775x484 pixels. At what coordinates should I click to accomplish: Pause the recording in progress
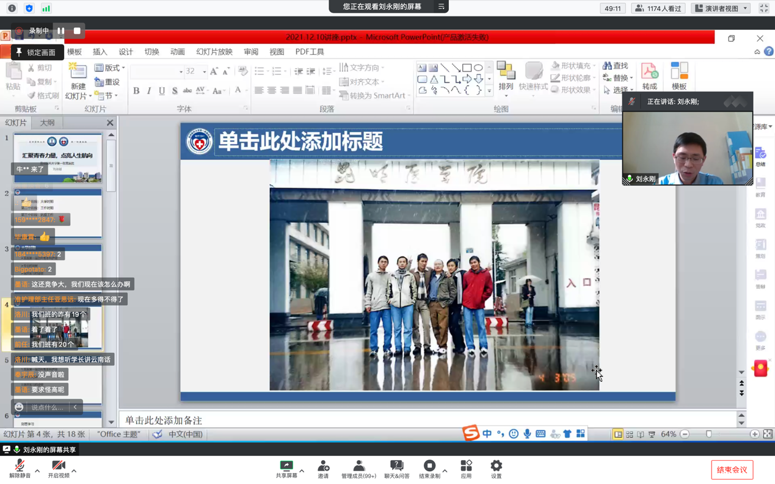coord(61,31)
